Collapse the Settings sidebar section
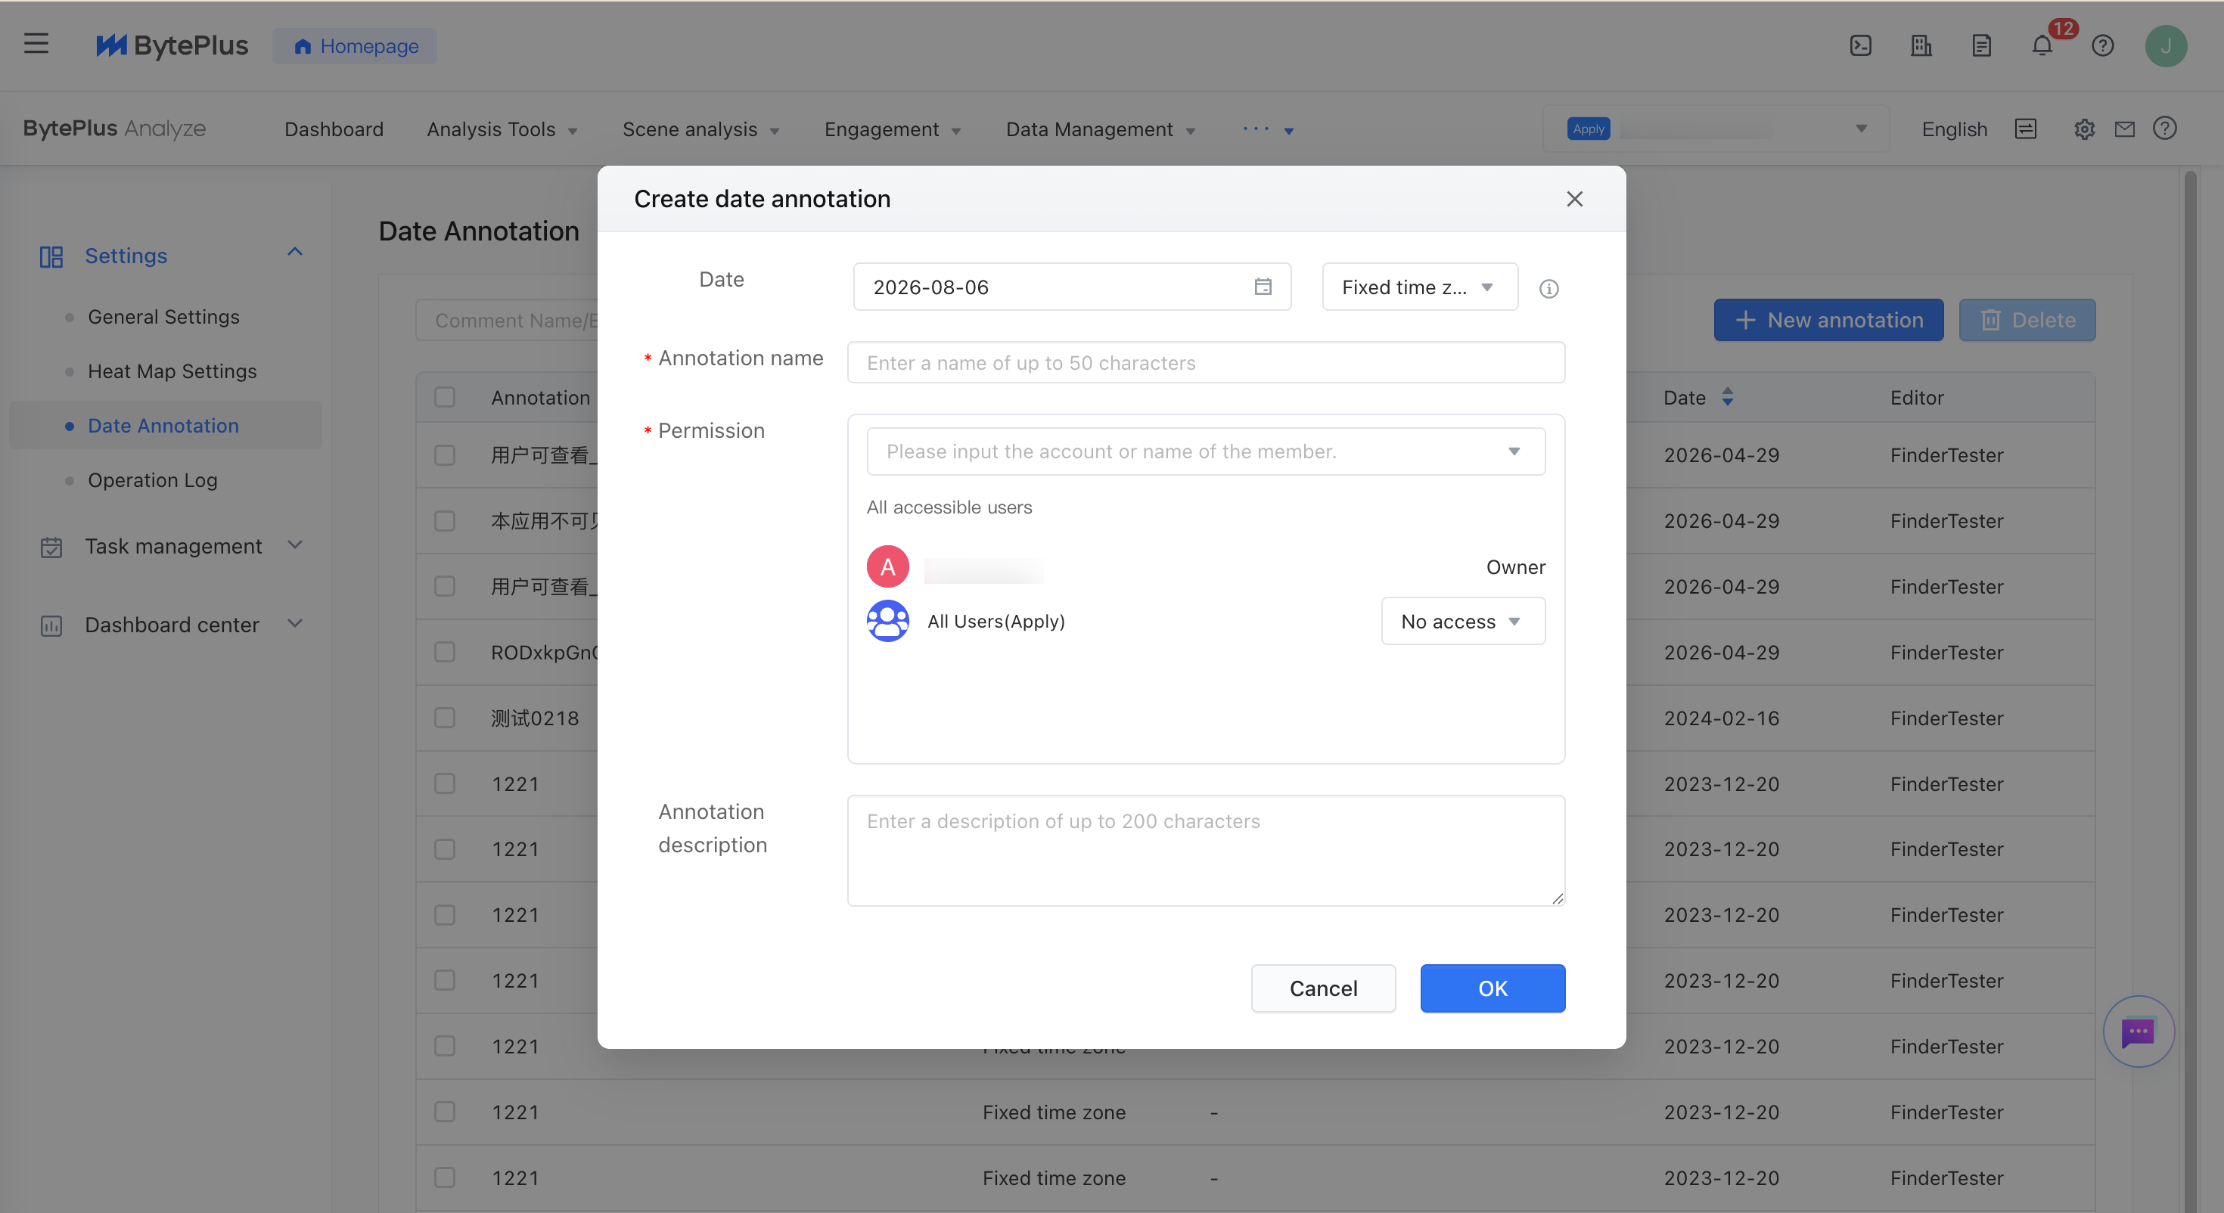 pyautogui.click(x=294, y=252)
